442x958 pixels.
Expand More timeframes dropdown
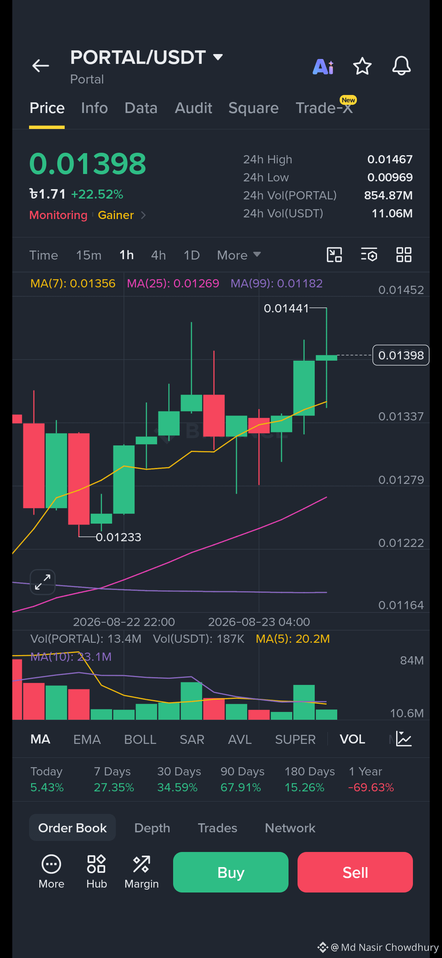point(239,255)
